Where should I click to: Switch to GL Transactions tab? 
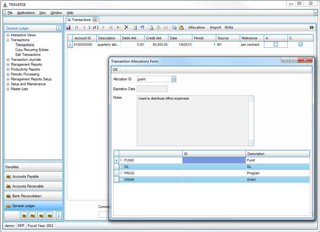tap(79, 20)
